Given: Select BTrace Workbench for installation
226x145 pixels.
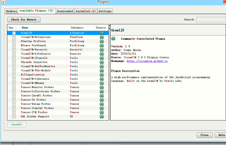Looking at the screenshot, I should [14, 46].
